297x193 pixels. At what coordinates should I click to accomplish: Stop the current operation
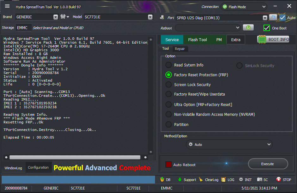283,179
